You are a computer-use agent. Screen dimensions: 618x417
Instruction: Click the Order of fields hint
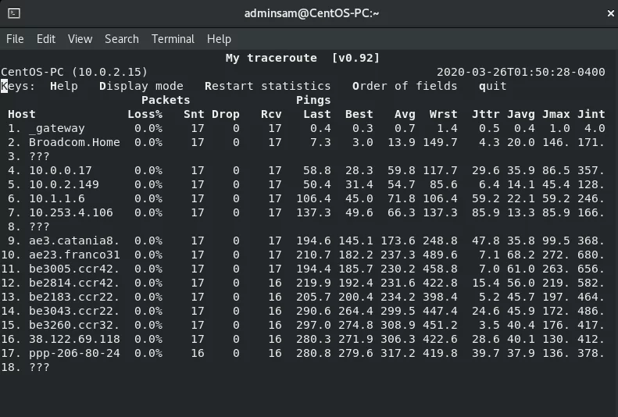405,86
